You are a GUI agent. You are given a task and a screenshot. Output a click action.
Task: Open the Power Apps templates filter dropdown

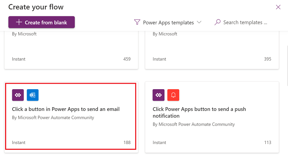(168, 22)
